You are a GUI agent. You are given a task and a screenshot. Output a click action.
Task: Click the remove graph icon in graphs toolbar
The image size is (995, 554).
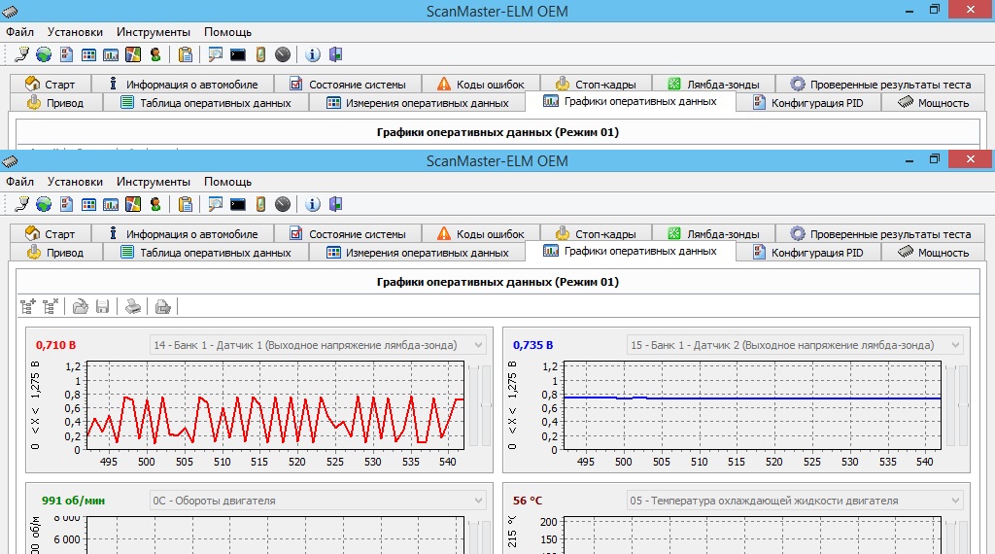(51, 306)
